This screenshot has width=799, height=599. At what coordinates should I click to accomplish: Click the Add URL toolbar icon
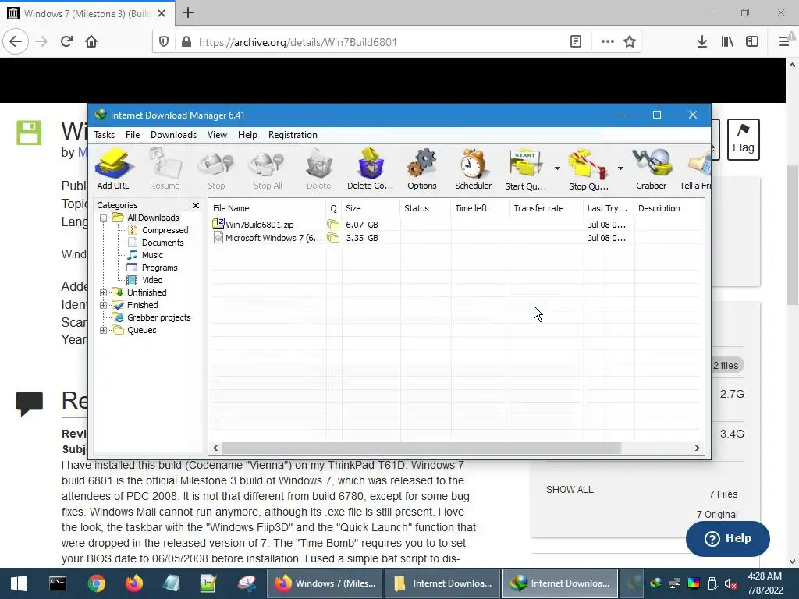click(x=113, y=169)
